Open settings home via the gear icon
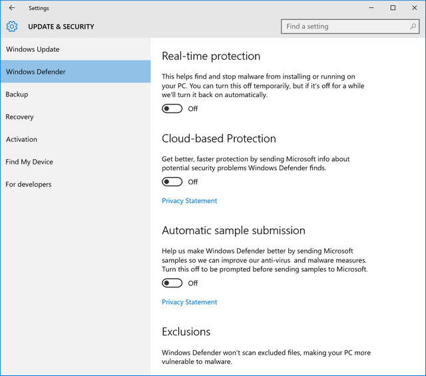 tap(12, 27)
